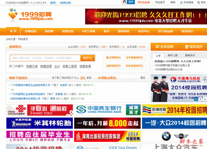Click the 欢迎光临1999招聘 header banner
Screen dimensions: 207x149
(x=146, y=17)
